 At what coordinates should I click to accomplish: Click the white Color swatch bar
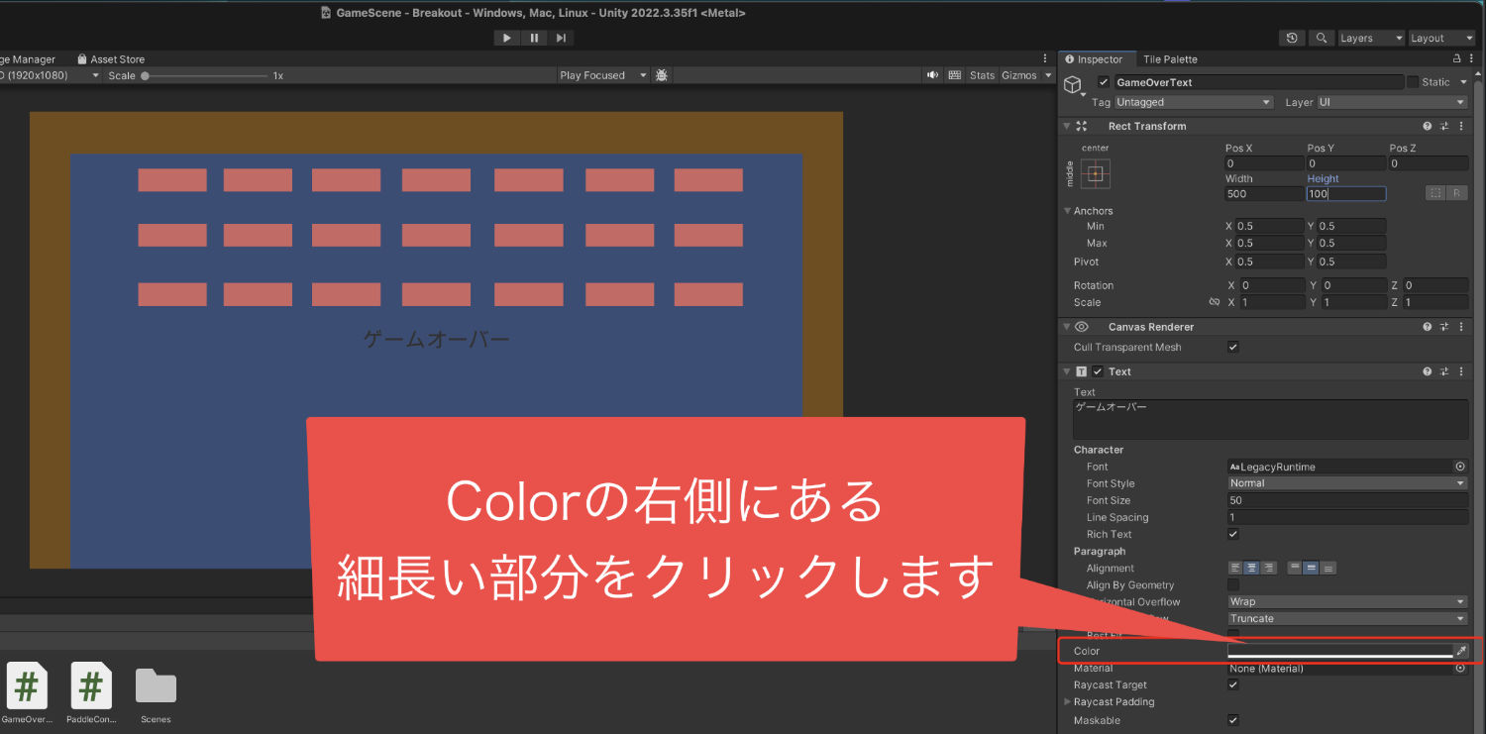tap(1339, 651)
